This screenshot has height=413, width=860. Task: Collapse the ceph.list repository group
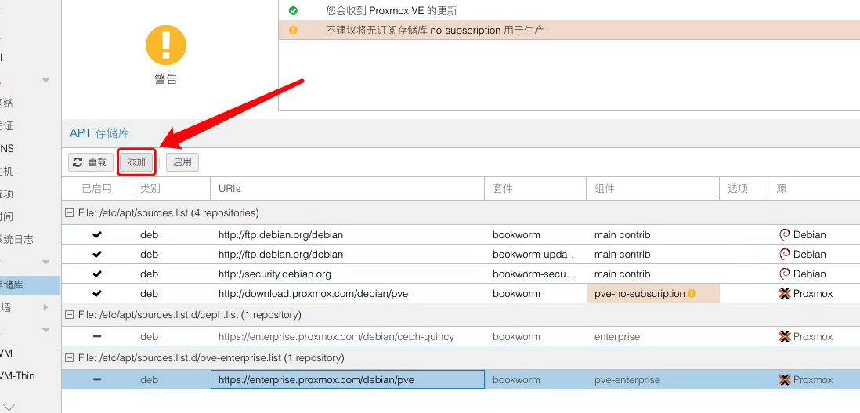pyautogui.click(x=69, y=315)
